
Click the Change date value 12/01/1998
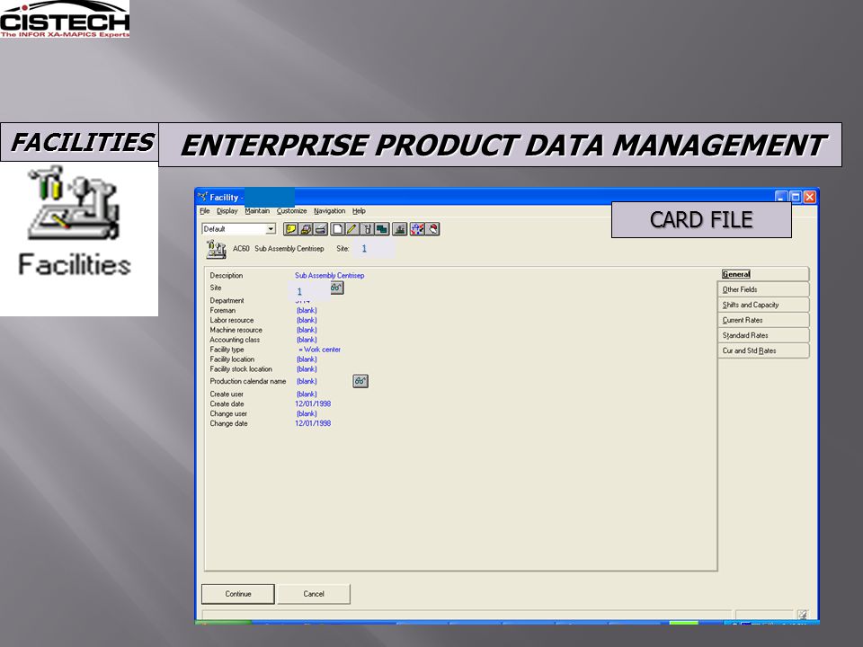[313, 423]
